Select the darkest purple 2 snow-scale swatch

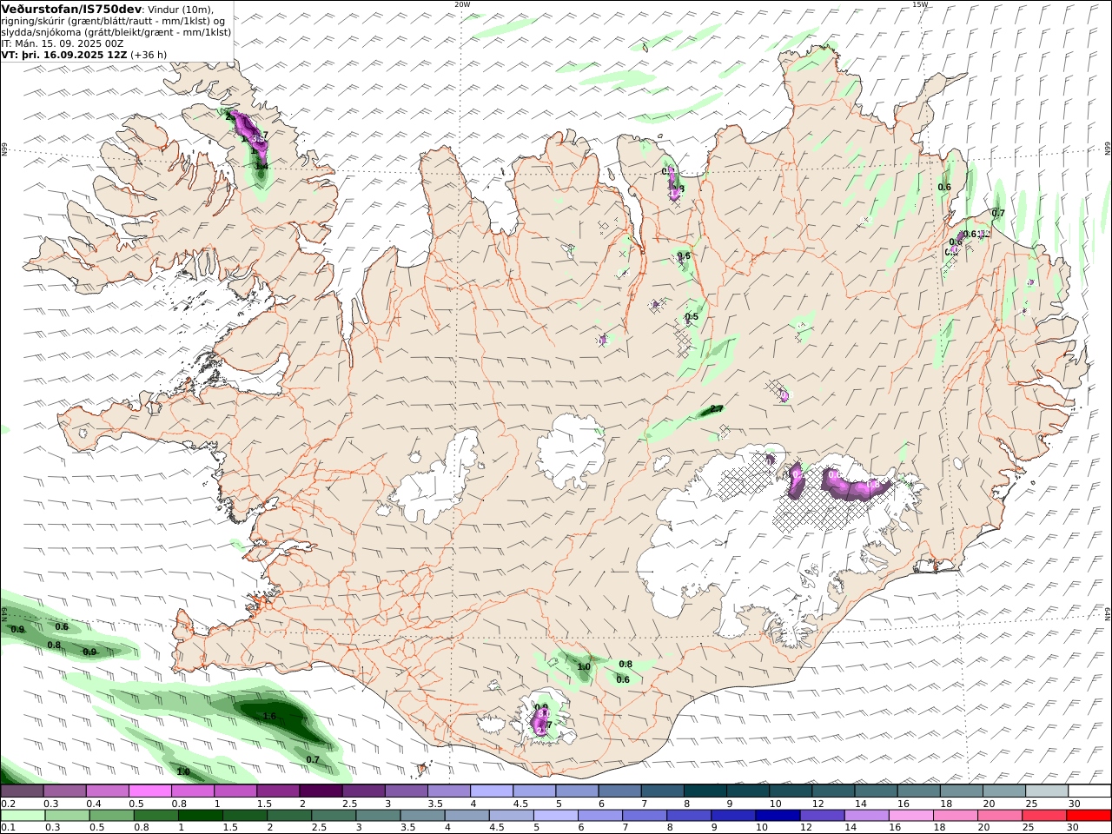[320, 791]
